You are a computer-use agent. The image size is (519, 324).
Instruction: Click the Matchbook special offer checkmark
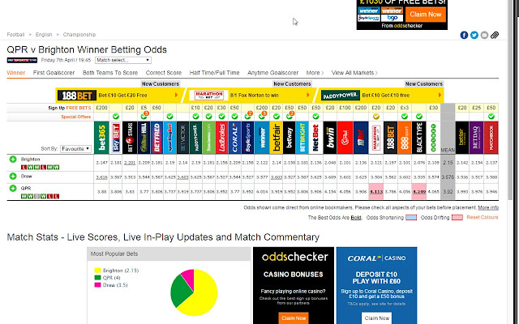pos(491,117)
